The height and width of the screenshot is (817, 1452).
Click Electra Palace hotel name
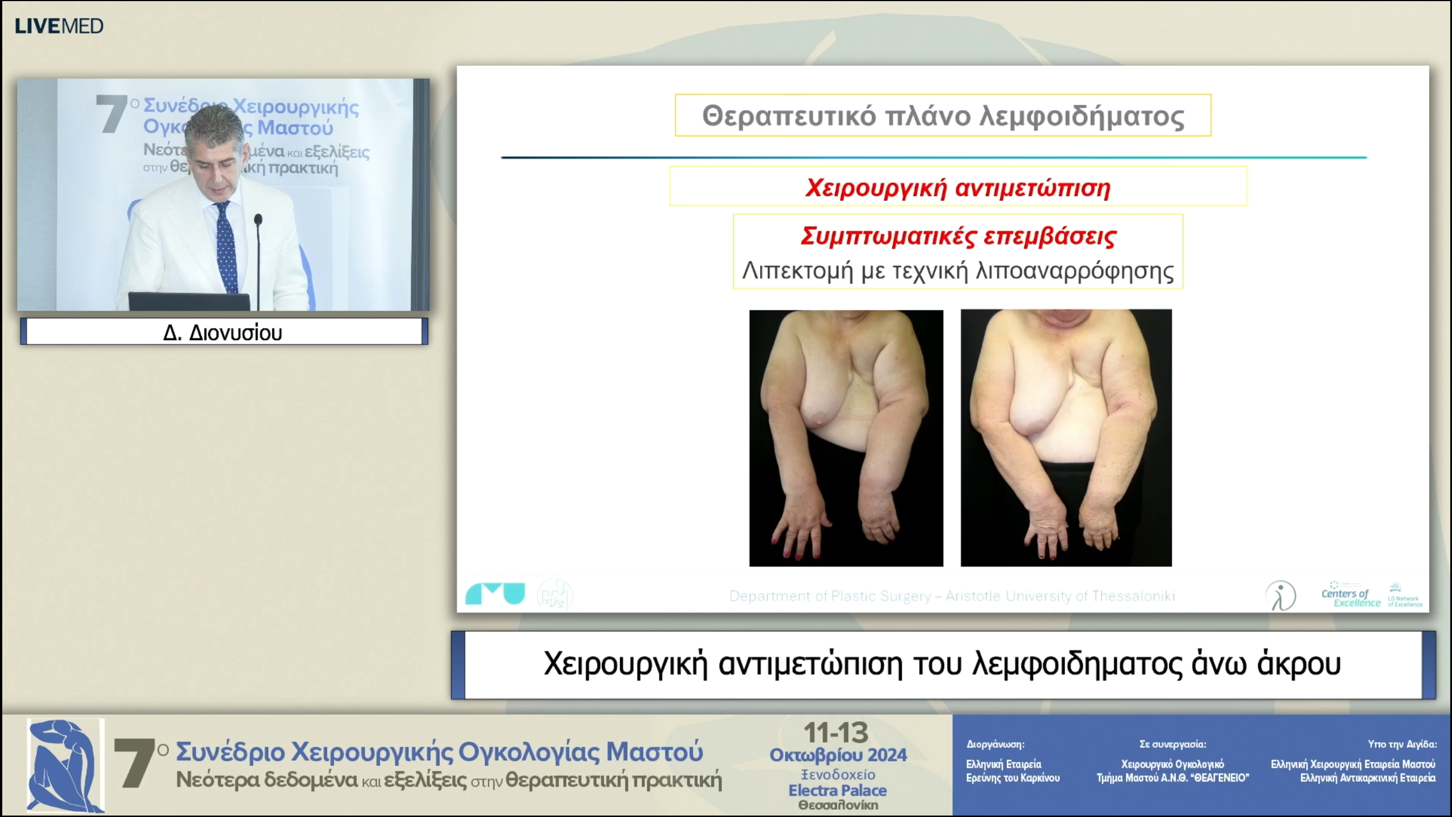(x=837, y=790)
